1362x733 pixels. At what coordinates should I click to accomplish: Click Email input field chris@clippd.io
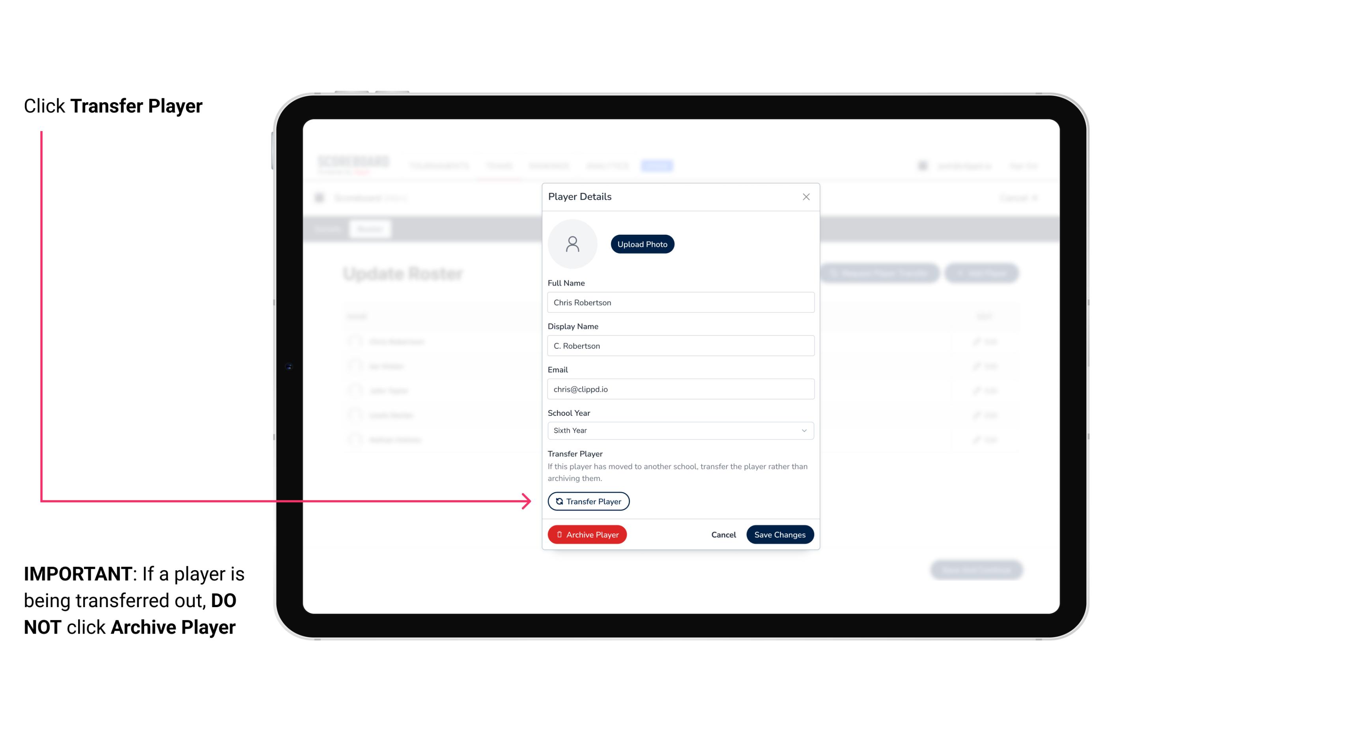(x=680, y=388)
